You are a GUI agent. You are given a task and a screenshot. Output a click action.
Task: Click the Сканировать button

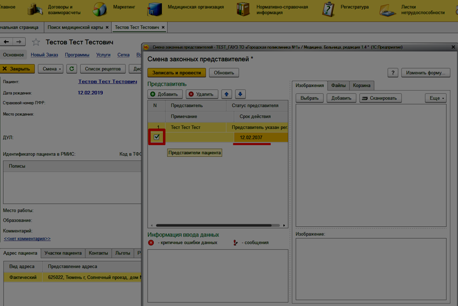380,98
